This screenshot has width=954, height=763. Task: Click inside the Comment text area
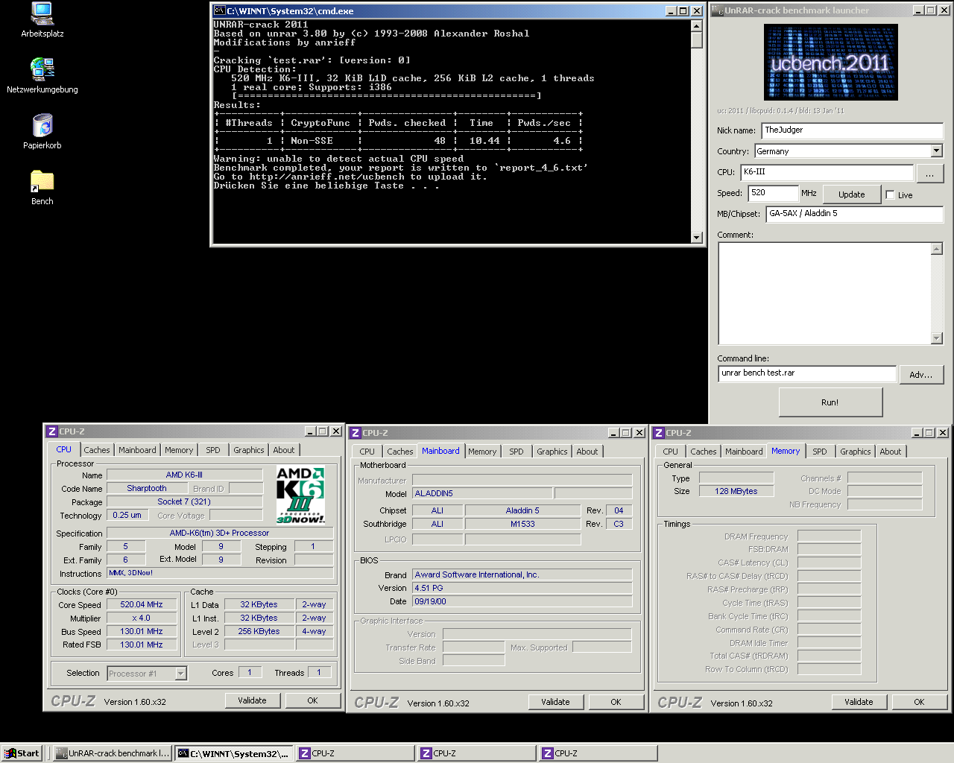[825, 293]
